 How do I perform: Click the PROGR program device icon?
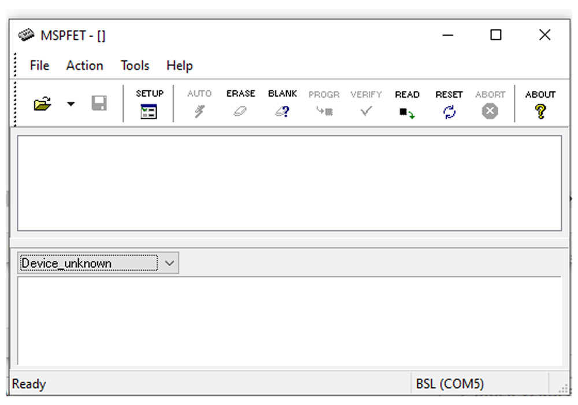click(324, 105)
